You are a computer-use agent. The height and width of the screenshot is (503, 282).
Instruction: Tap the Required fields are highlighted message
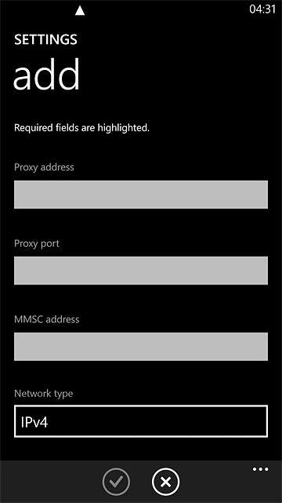coord(81,128)
